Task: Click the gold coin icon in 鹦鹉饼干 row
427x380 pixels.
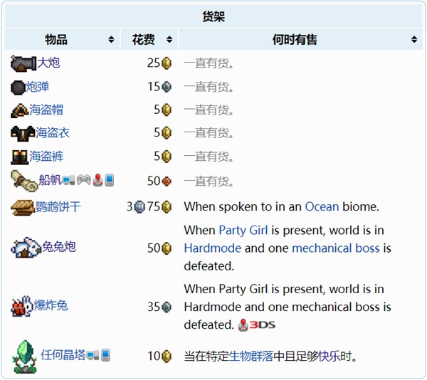Action: point(167,207)
